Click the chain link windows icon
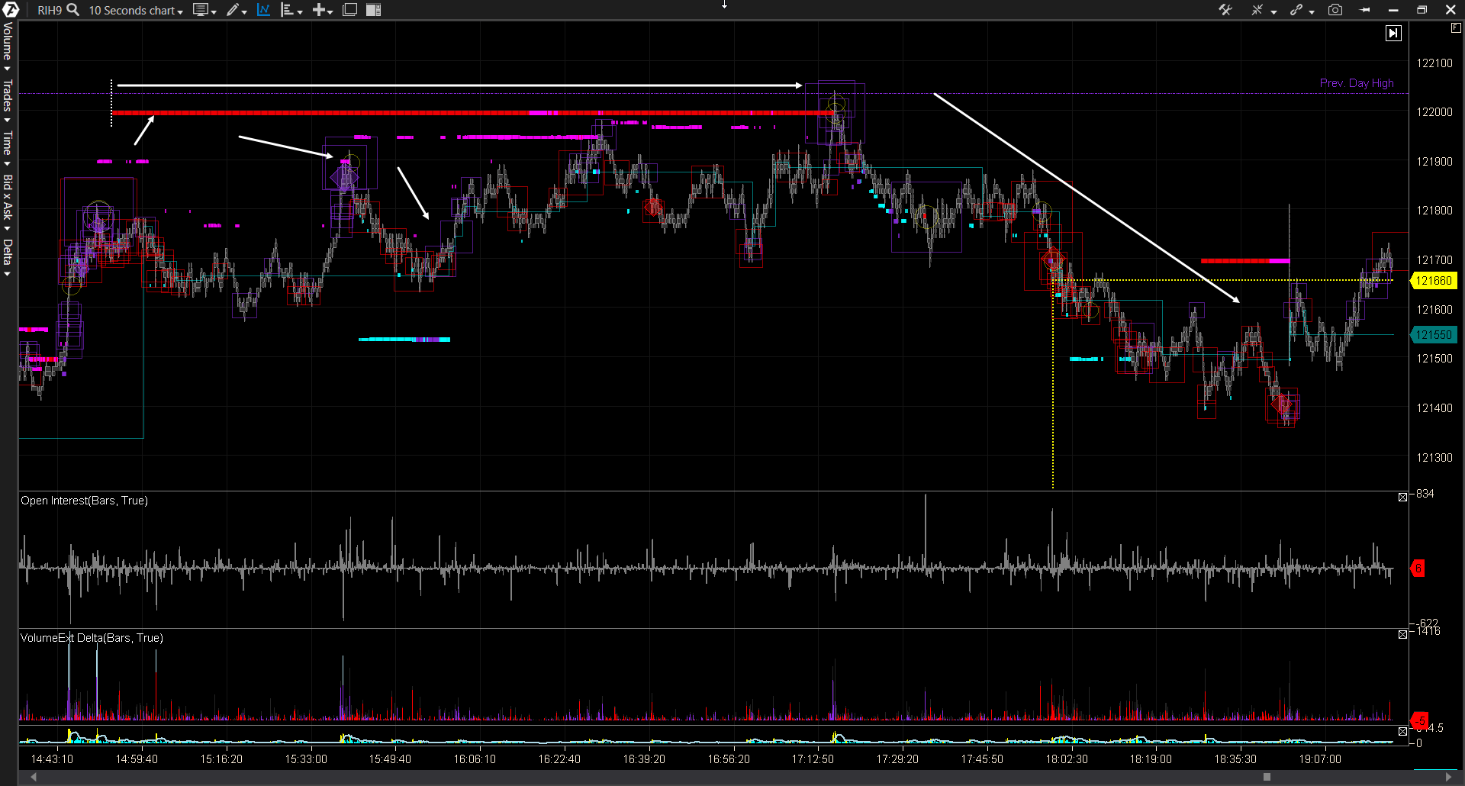The width and height of the screenshot is (1465, 786). point(1296,10)
